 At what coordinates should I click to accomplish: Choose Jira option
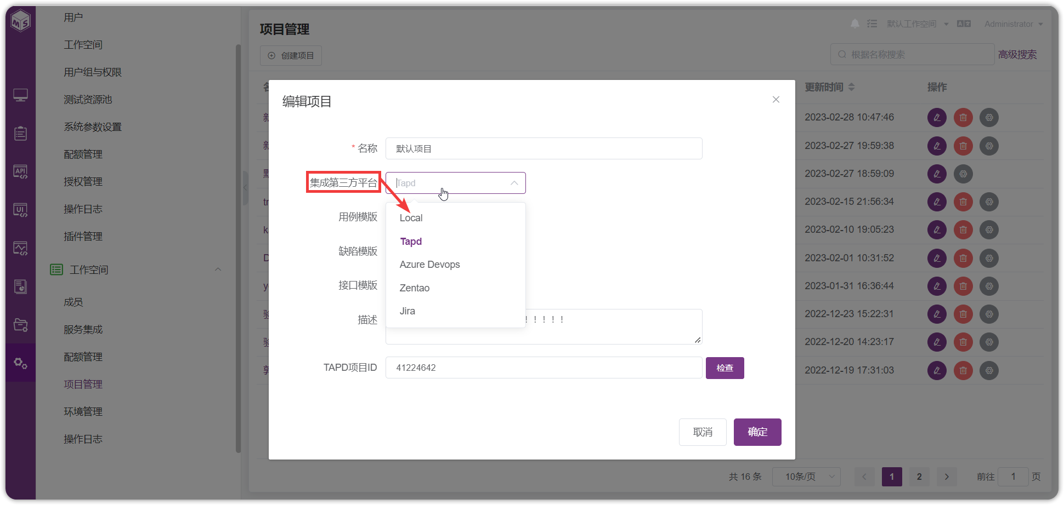(455, 311)
